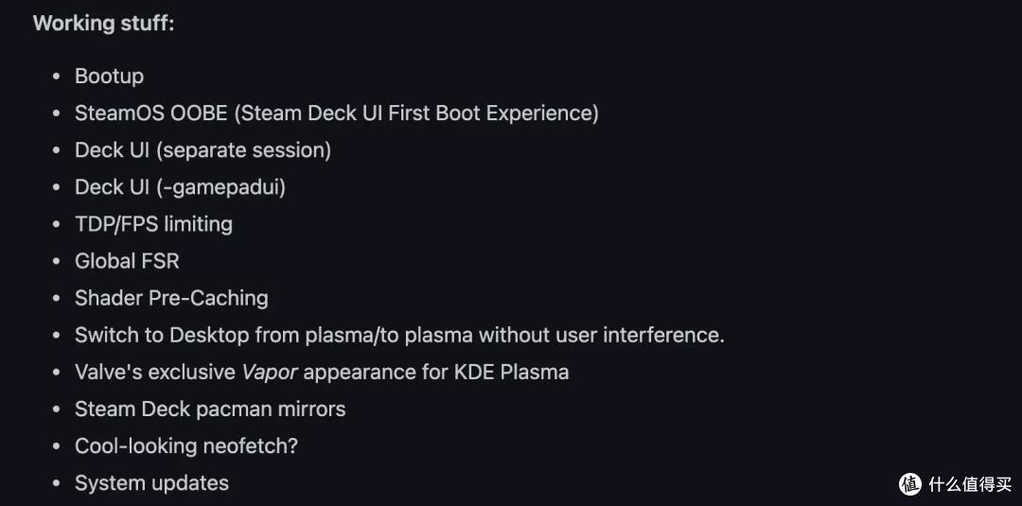Click the 'Working stuff:' heading
The width and height of the screenshot is (1022, 506).
tap(104, 24)
